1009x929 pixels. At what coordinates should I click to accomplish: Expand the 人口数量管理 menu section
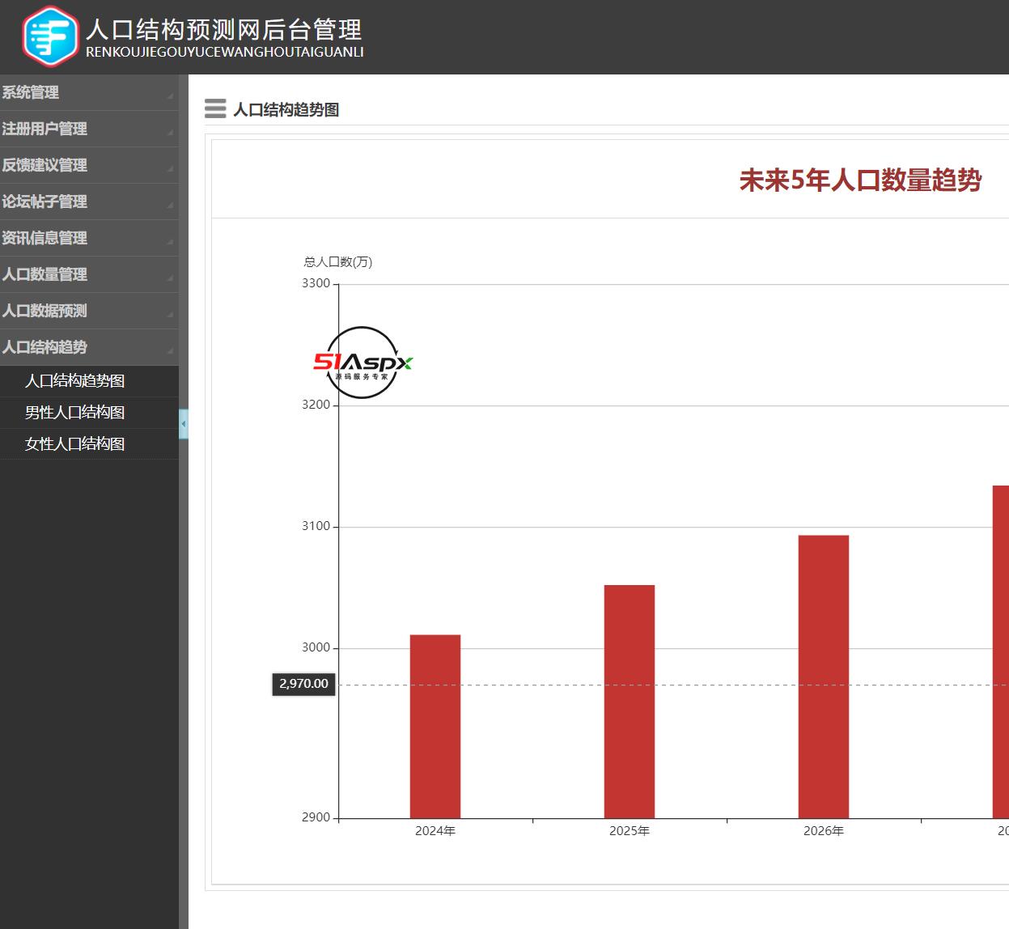click(89, 274)
